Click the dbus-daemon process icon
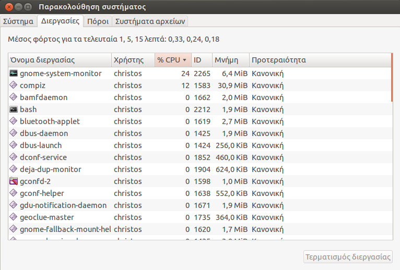Viewport: 400px width, 270px height. pos(14,133)
